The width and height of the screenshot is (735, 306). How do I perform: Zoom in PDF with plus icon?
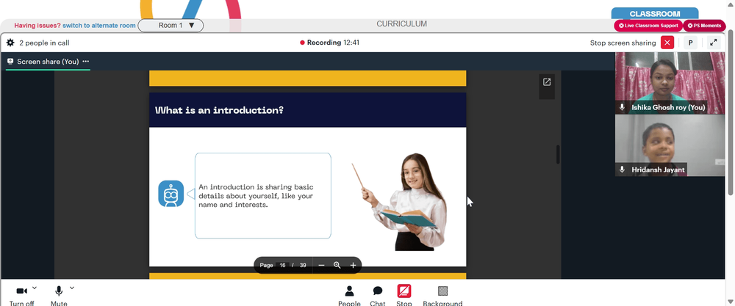coord(353,266)
